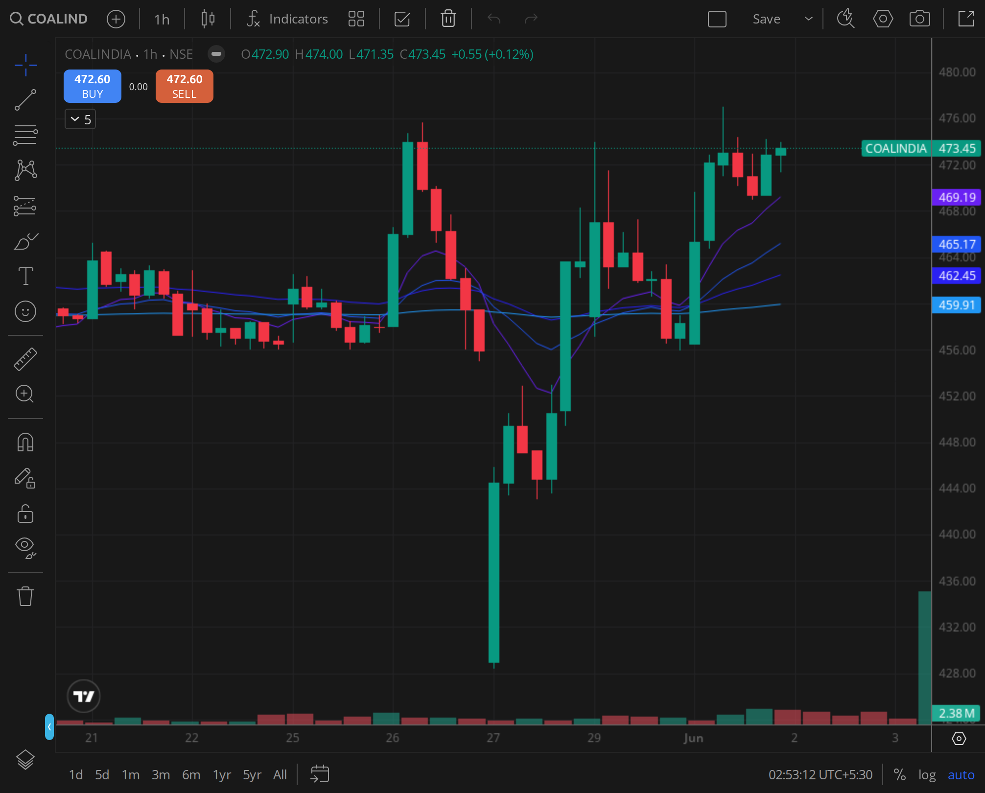This screenshot has height=793, width=985.
Task: Click the TradingView logo
Action: coord(83,696)
